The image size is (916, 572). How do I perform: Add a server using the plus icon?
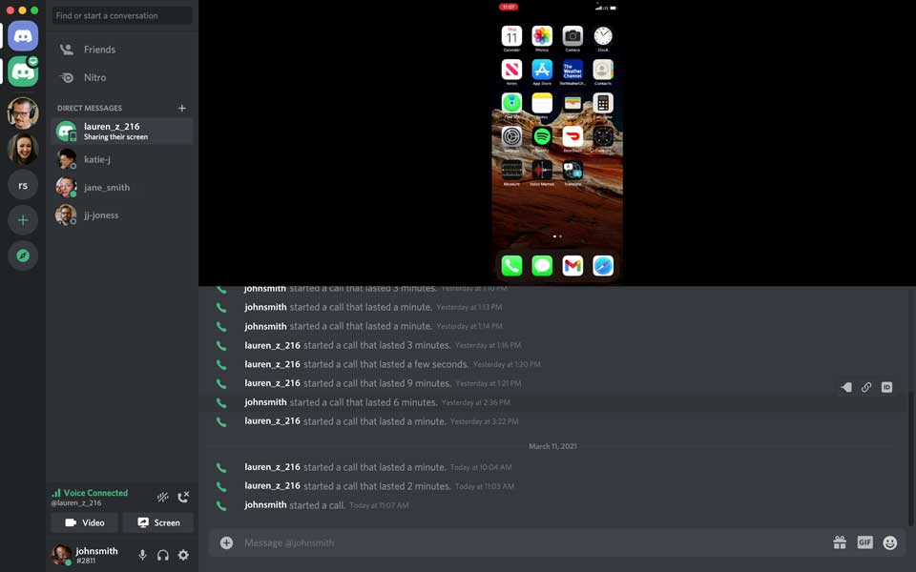22,219
